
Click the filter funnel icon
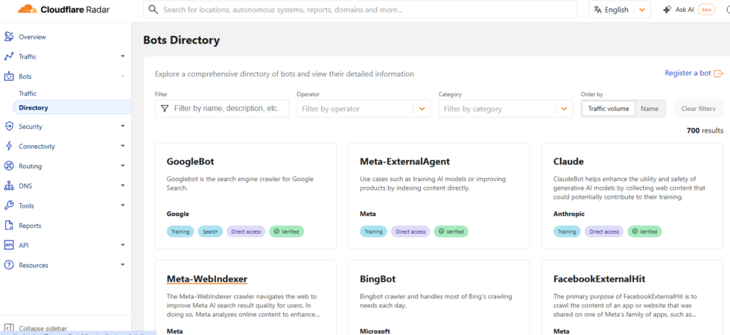point(165,109)
